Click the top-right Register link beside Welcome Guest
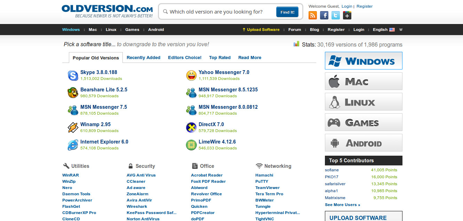The image size is (463, 221). click(365, 6)
